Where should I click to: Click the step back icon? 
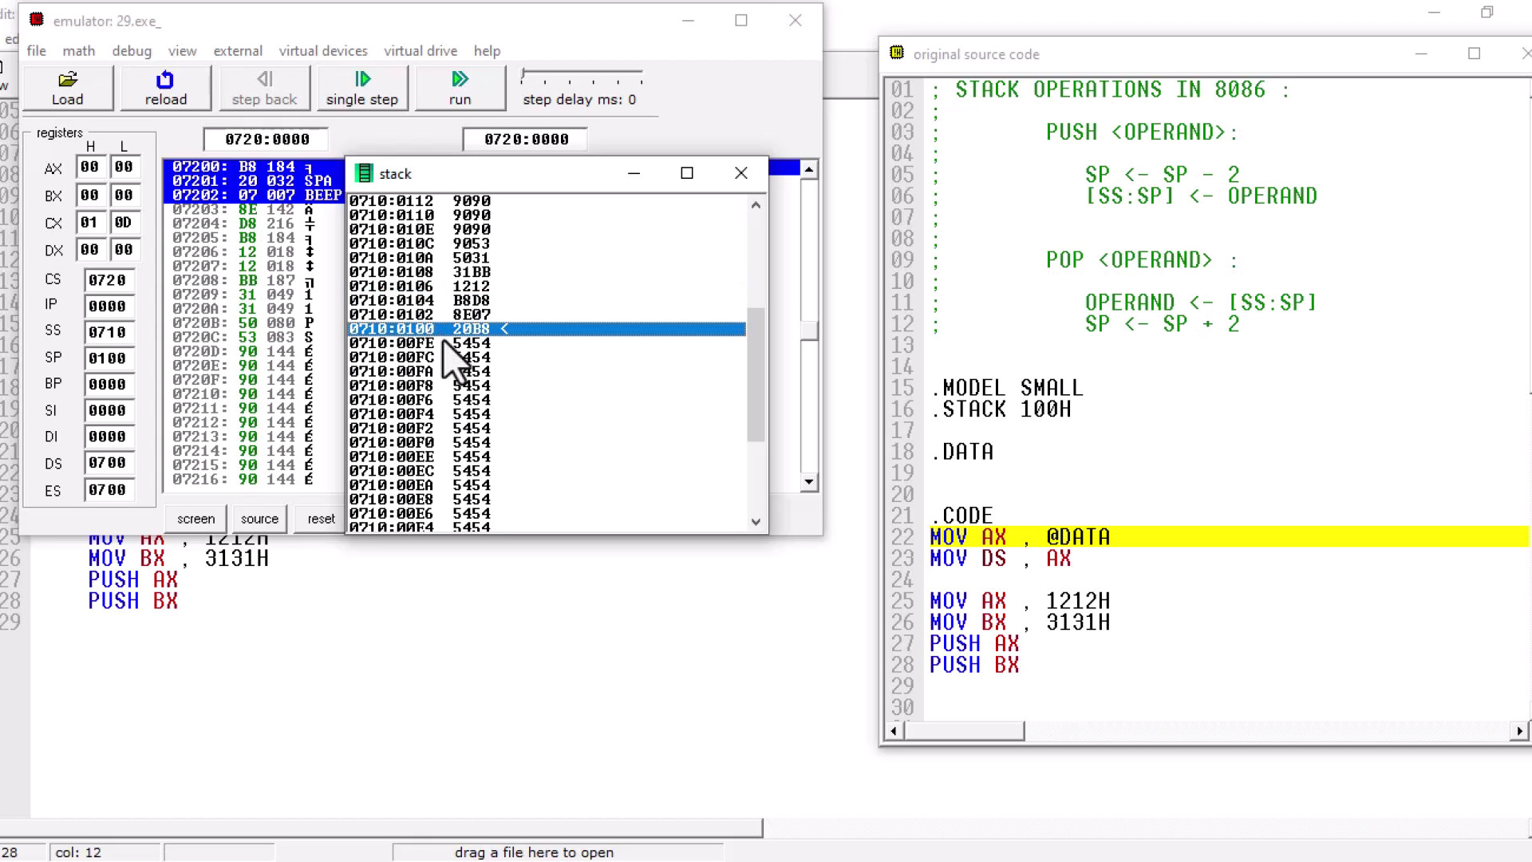264,79
